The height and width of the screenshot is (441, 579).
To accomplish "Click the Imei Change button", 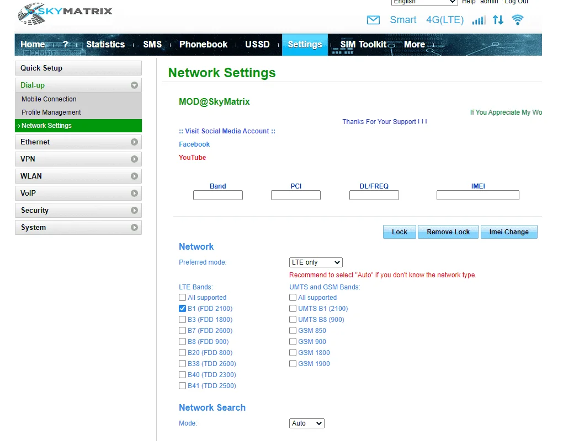I will 509,232.
